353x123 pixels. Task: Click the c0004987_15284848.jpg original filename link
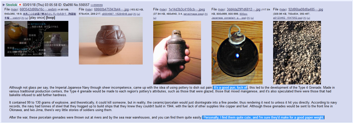pos(117,14)
